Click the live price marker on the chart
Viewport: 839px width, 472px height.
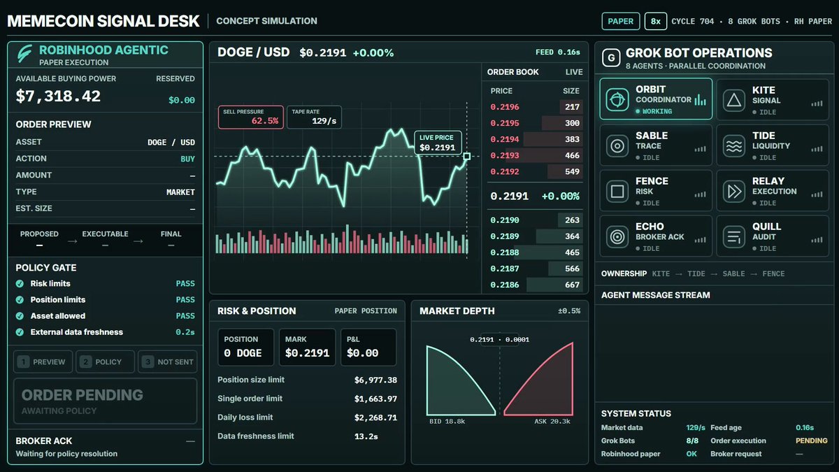click(x=466, y=157)
